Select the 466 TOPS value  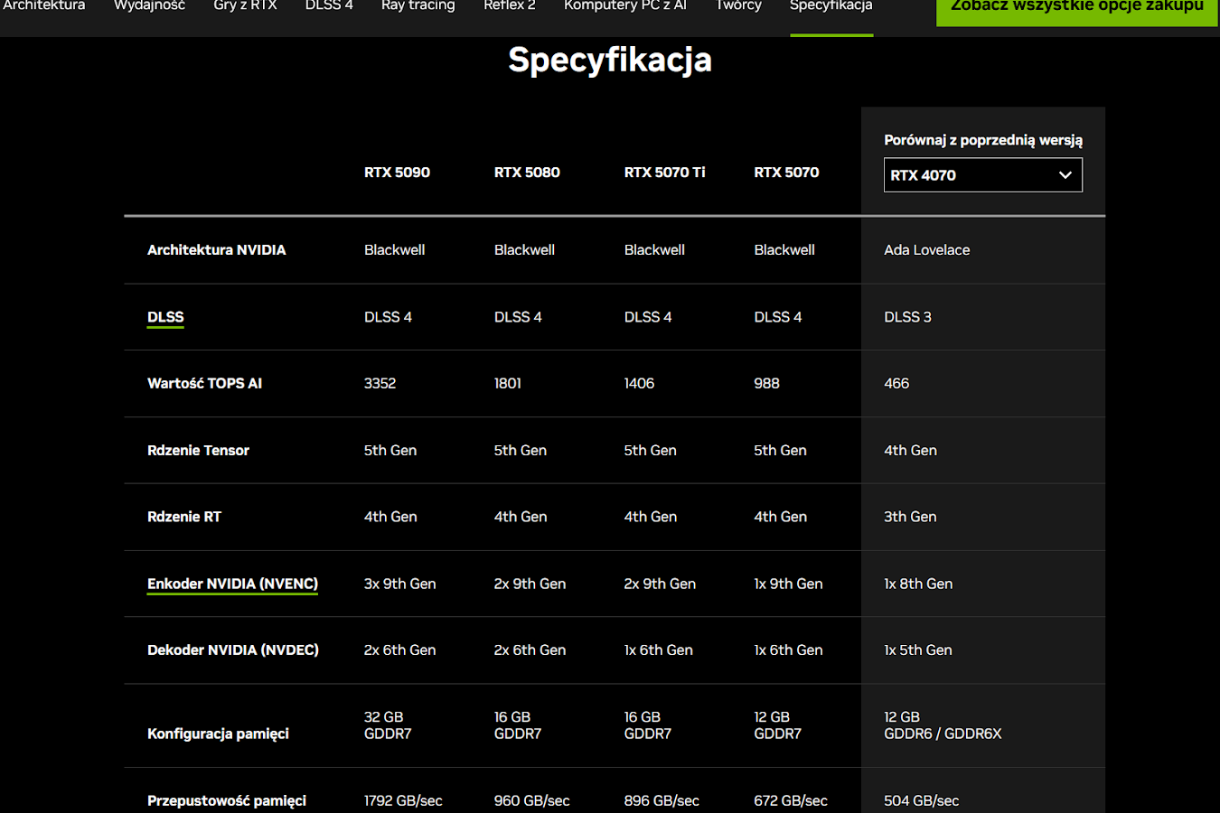pyautogui.click(x=896, y=383)
